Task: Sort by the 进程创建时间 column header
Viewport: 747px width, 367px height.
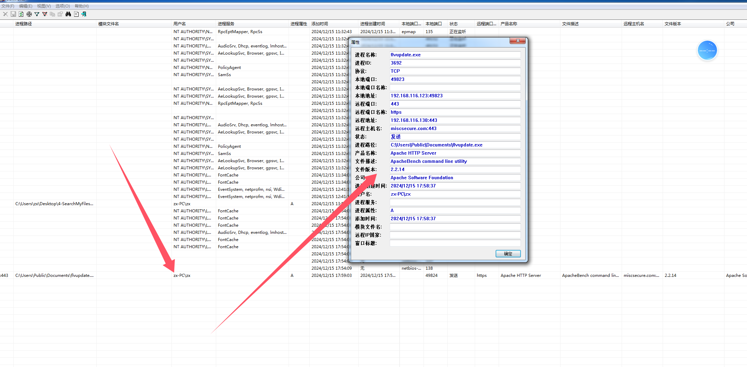Action: (x=379, y=24)
